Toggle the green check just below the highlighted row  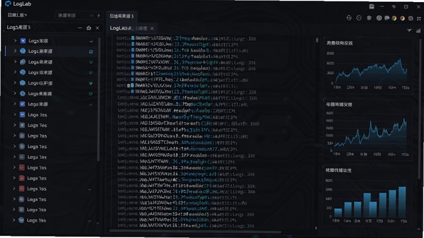(x=91, y=62)
